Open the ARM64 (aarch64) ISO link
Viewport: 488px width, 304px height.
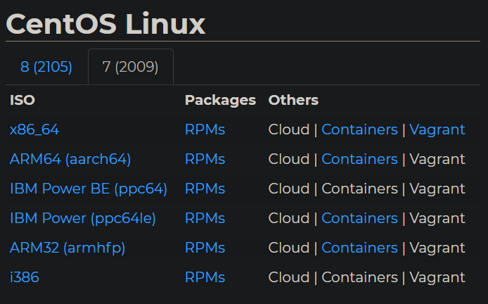click(70, 159)
